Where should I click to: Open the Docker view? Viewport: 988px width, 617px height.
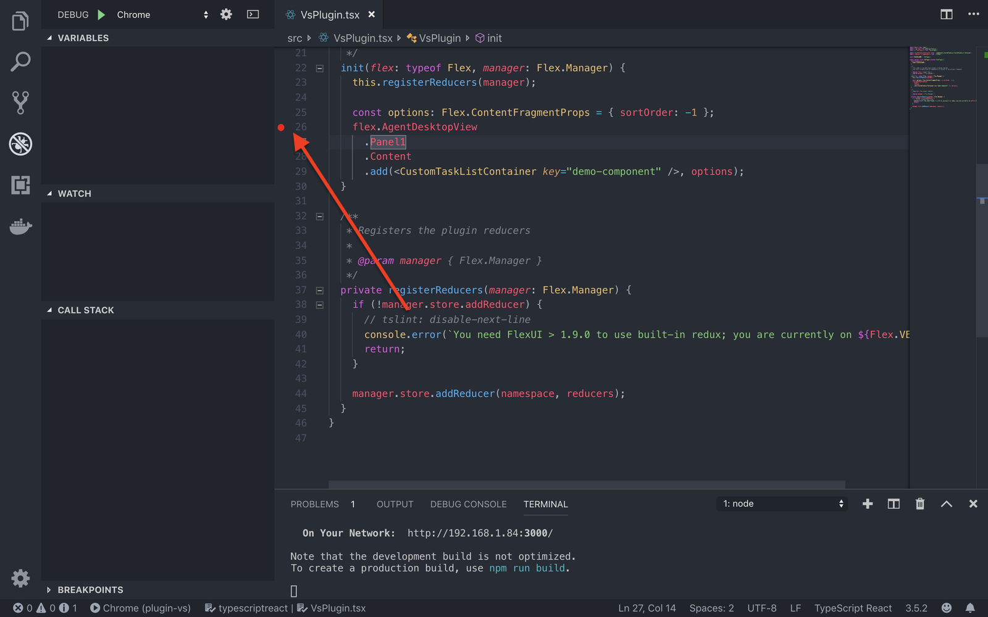[20, 226]
